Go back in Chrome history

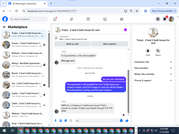[4, 11]
